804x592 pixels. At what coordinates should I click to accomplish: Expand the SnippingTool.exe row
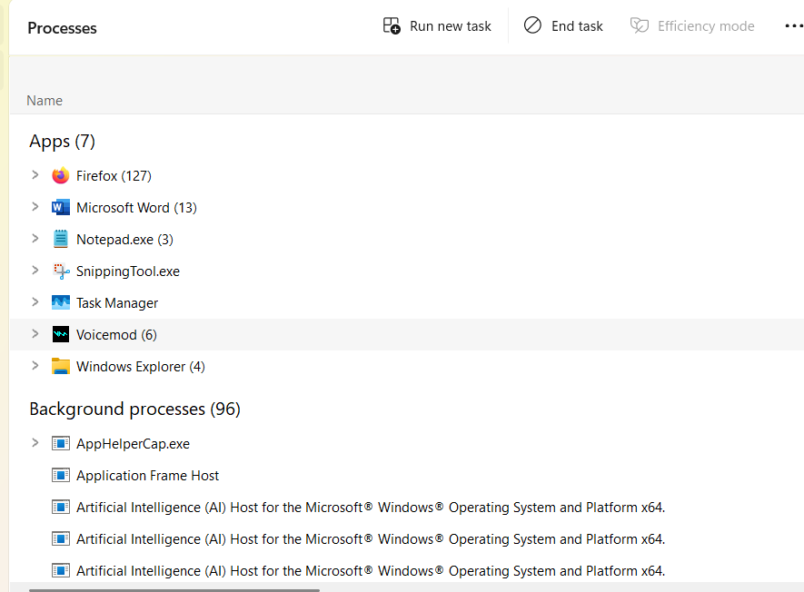coord(35,270)
